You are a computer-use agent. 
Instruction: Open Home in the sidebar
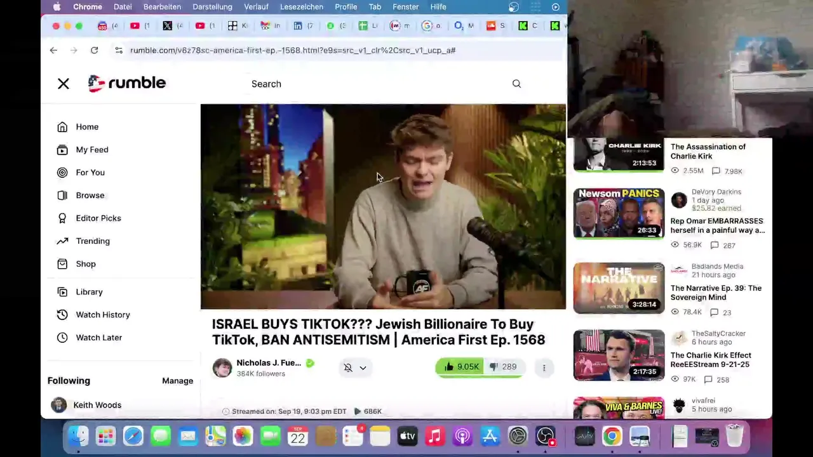click(x=87, y=127)
